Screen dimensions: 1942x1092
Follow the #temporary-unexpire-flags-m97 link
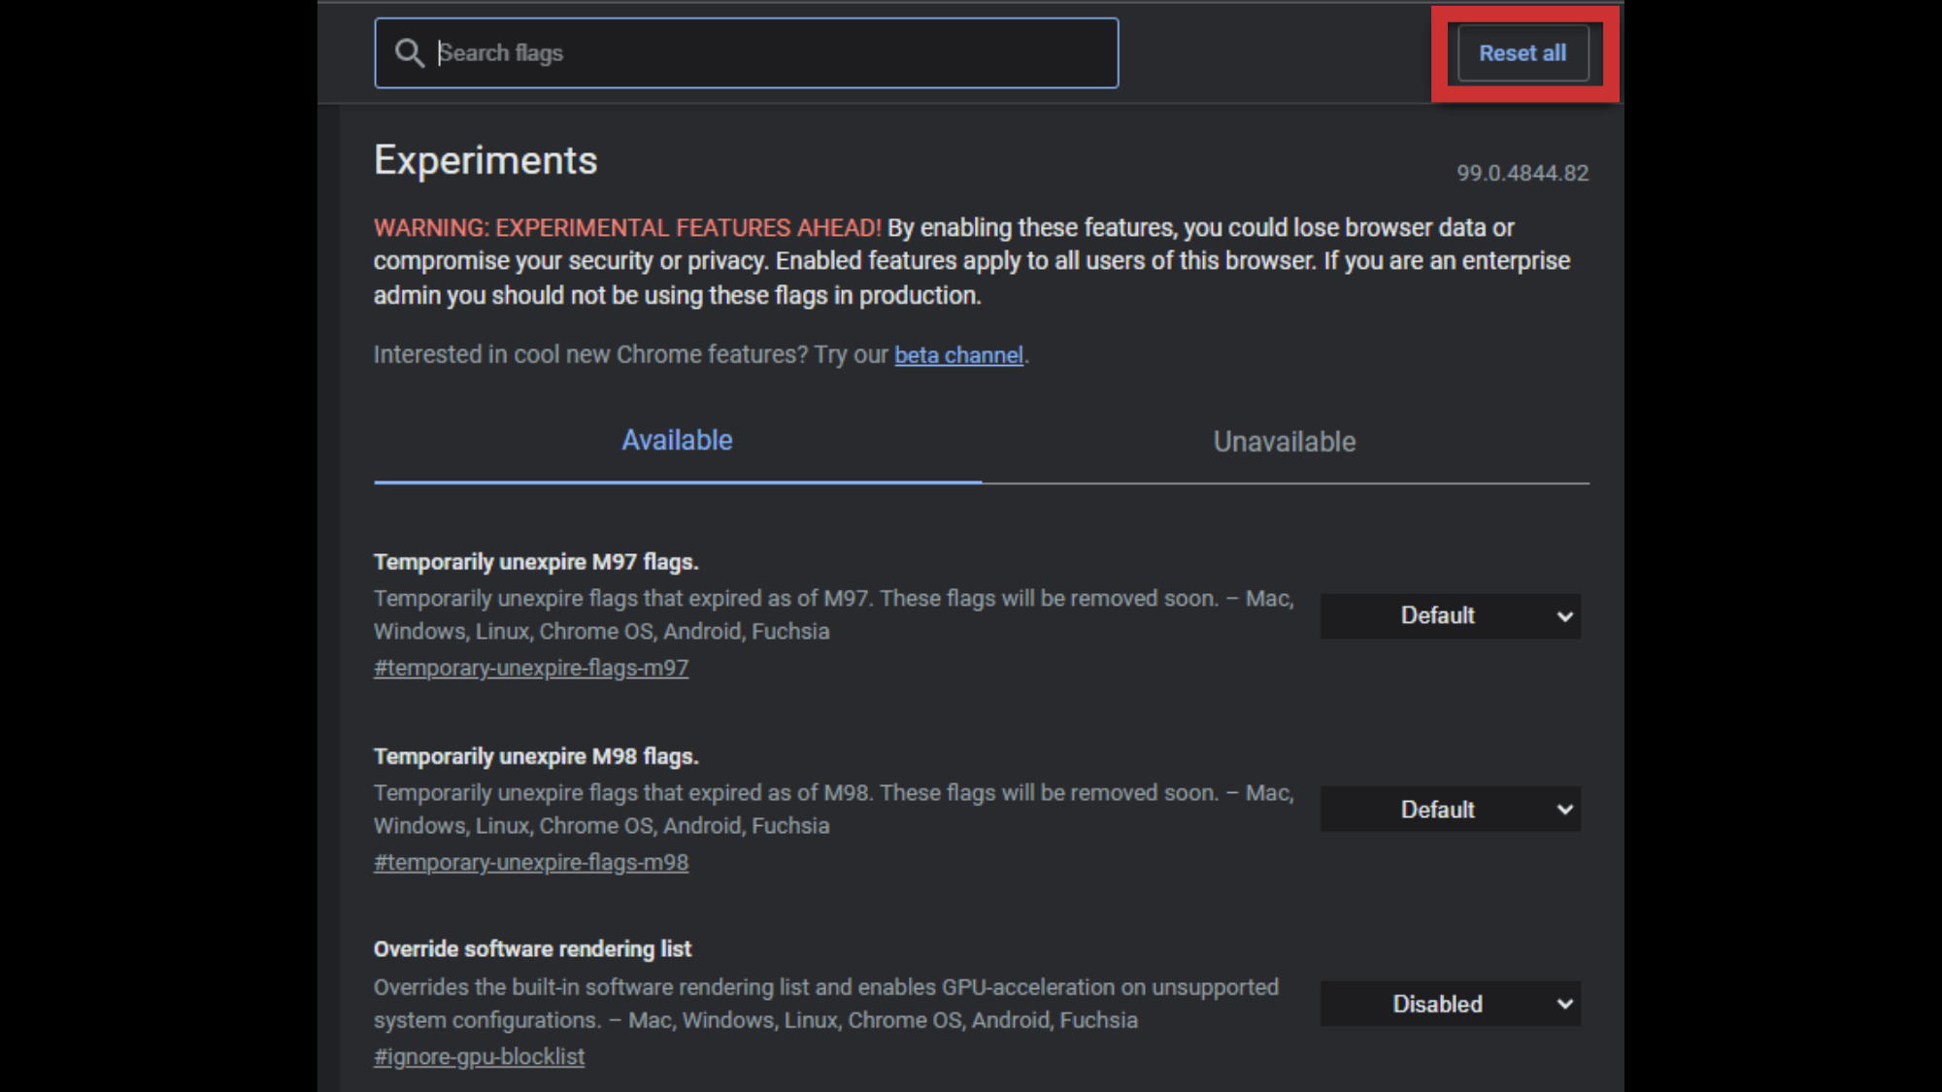531,668
